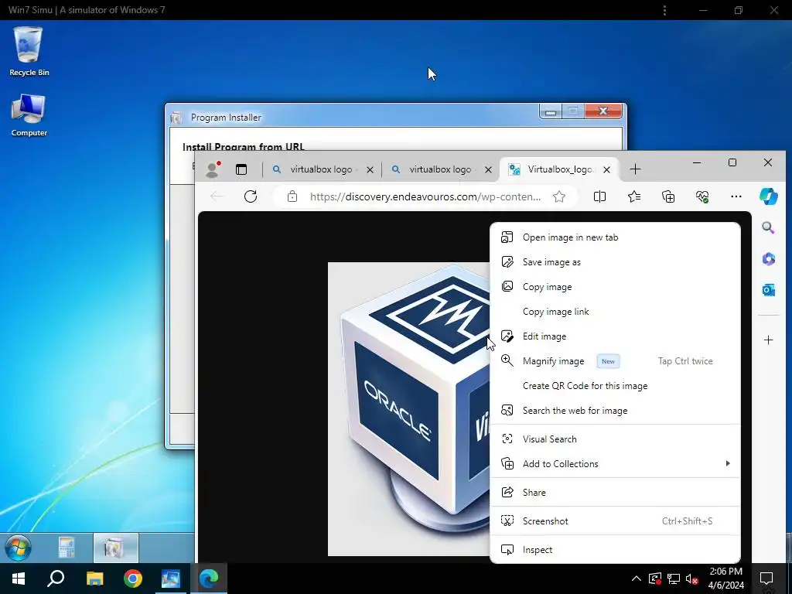Click the taskbar clock and date

(x=725, y=579)
